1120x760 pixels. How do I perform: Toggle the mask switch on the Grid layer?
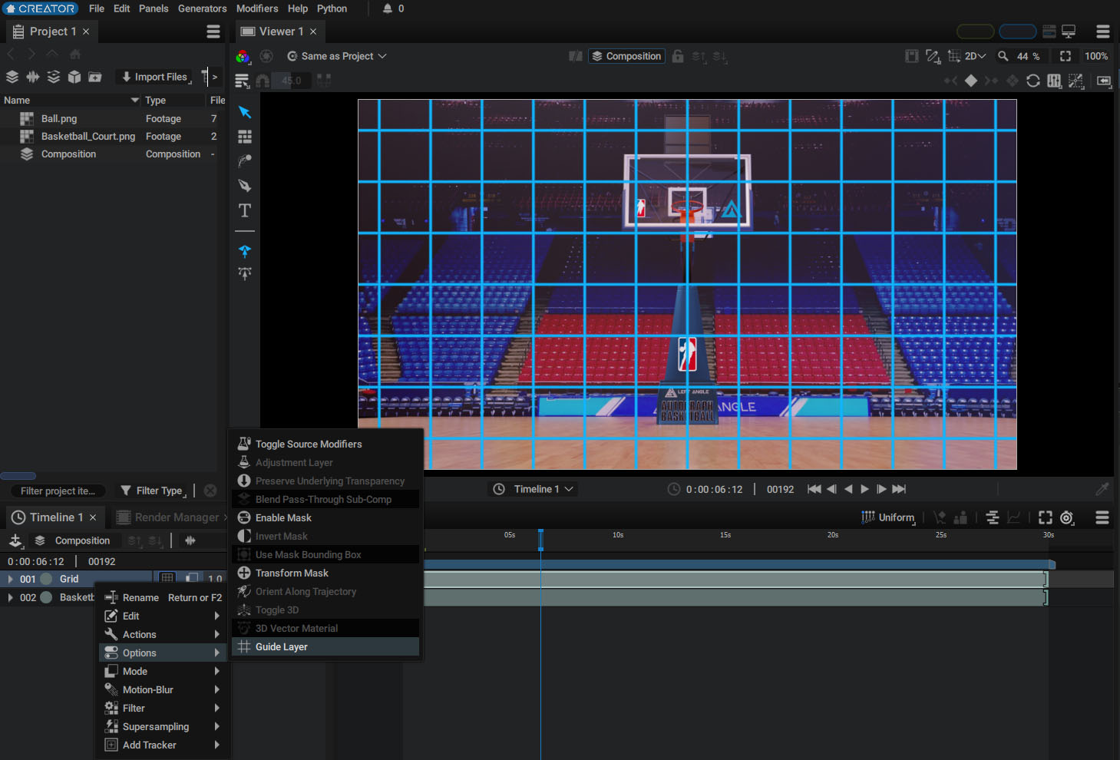pos(192,578)
